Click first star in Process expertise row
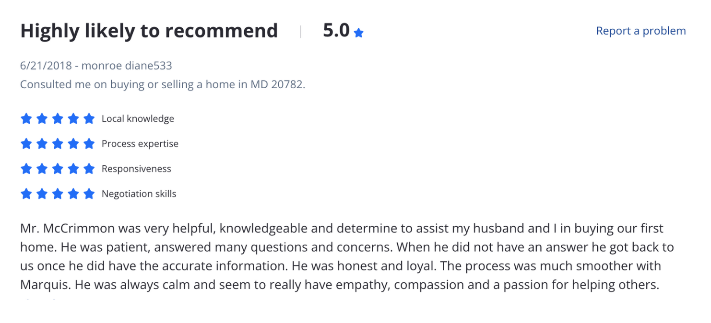Viewport: 711px width, 323px height. tap(26, 143)
